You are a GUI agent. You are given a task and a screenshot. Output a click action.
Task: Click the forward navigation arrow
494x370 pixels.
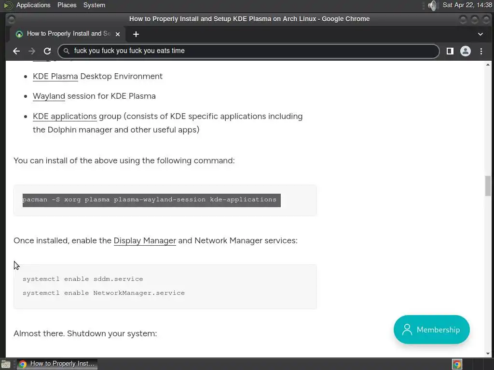point(32,51)
